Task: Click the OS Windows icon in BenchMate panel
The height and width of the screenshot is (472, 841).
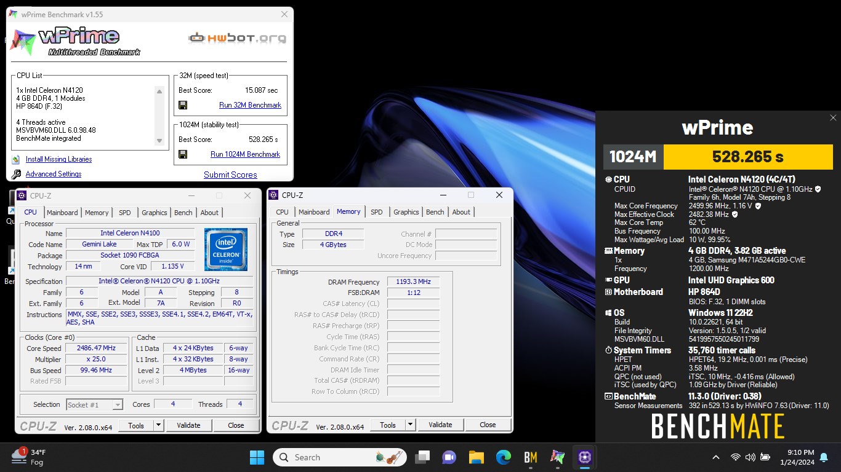Action: [x=608, y=313]
